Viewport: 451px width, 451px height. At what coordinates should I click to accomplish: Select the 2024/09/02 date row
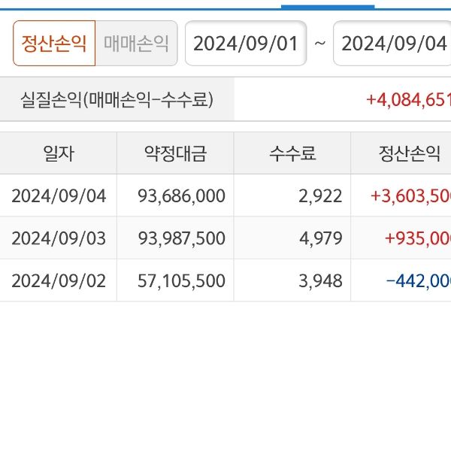(x=59, y=280)
